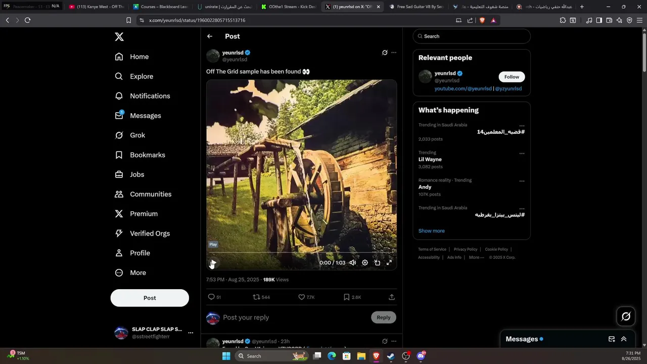647x364 pixels.
Task: Open @yzyunrlsd link
Action: tap(509, 88)
